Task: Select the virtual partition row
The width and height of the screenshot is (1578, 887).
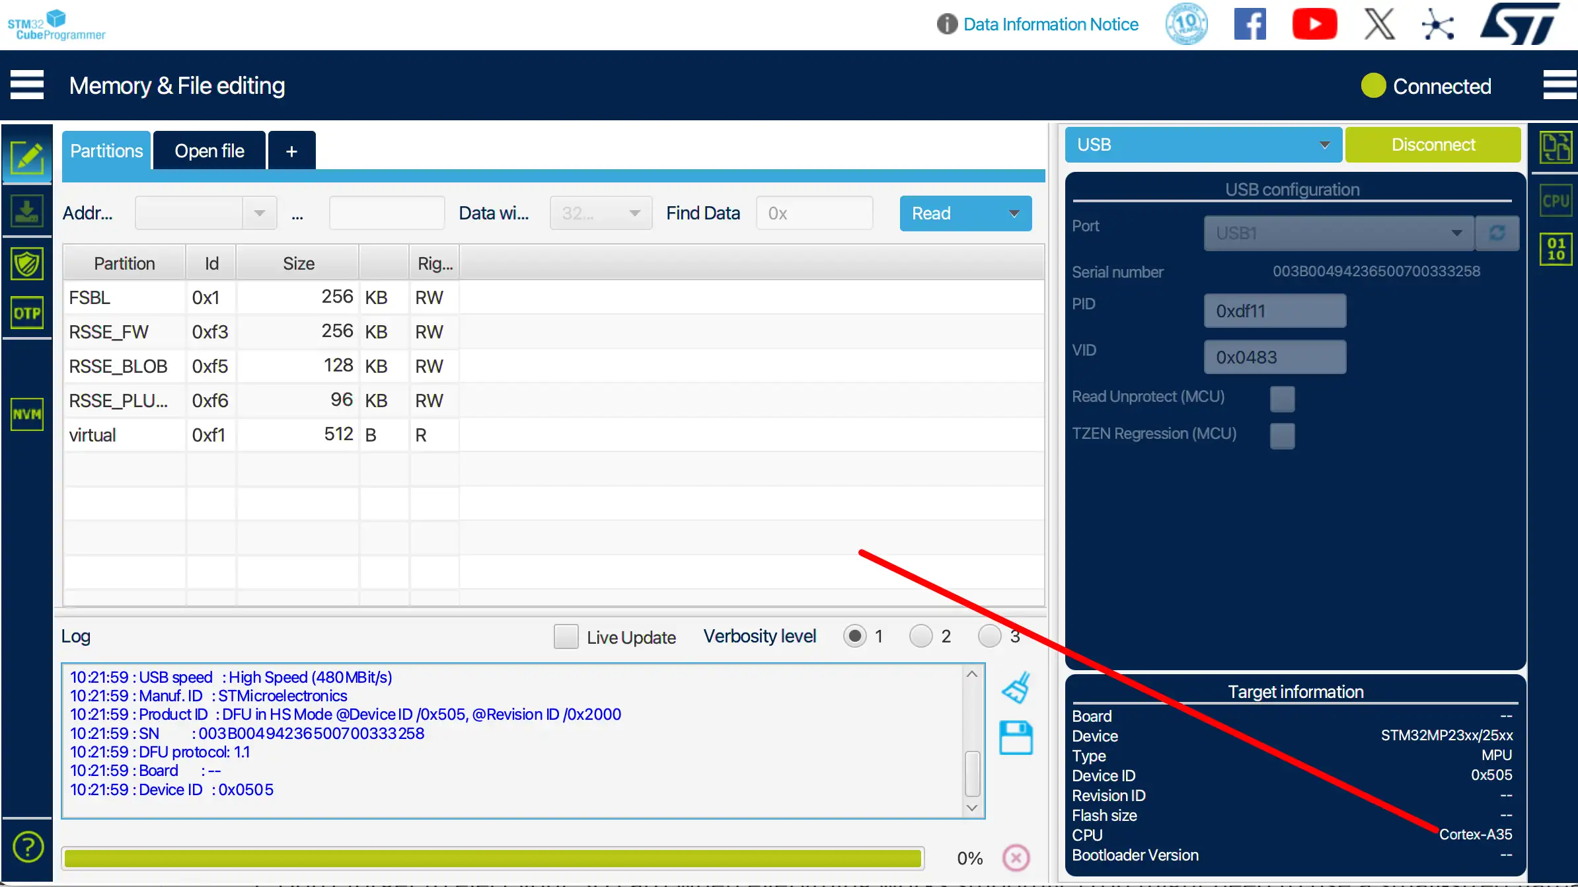Action: [554, 435]
